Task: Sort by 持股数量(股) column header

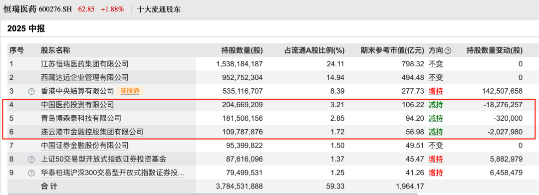Action: click(x=242, y=51)
